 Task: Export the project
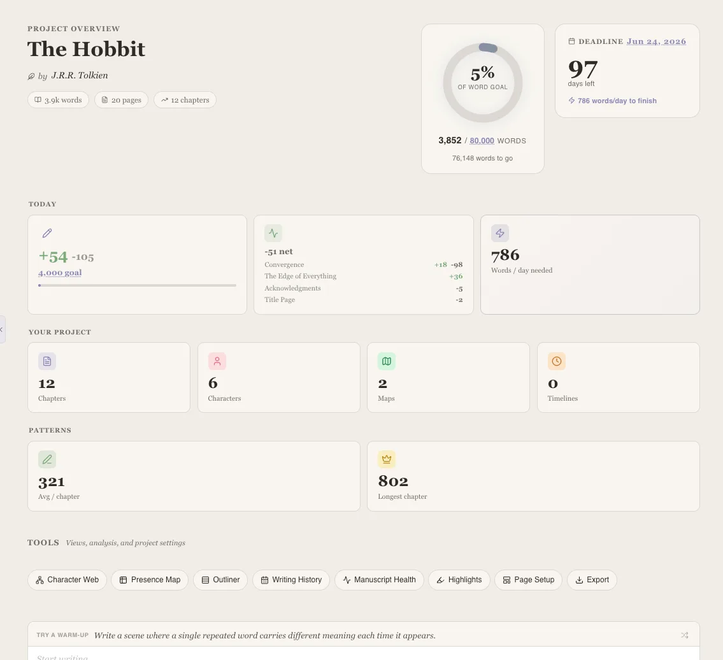tap(592, 580)
